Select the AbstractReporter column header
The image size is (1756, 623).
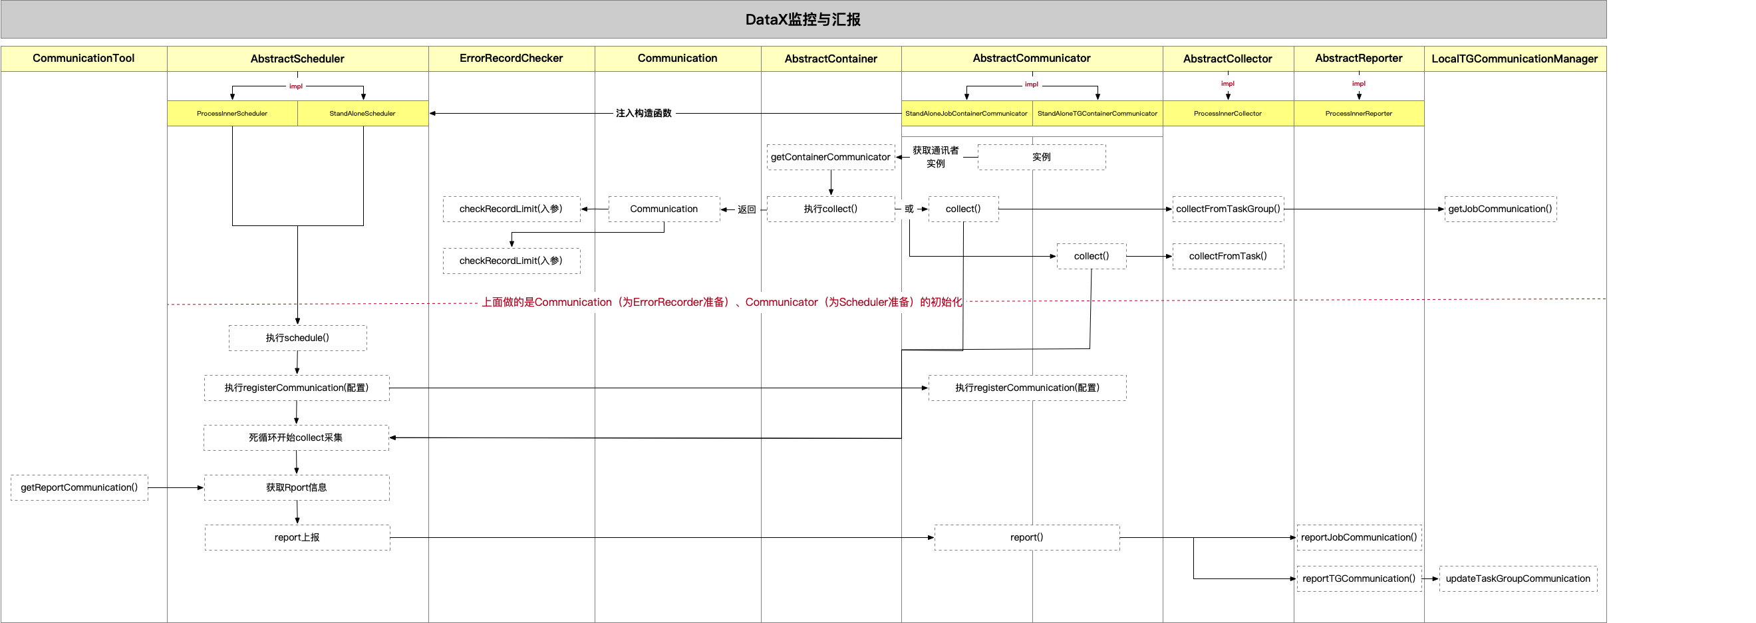pos(1359,59)
